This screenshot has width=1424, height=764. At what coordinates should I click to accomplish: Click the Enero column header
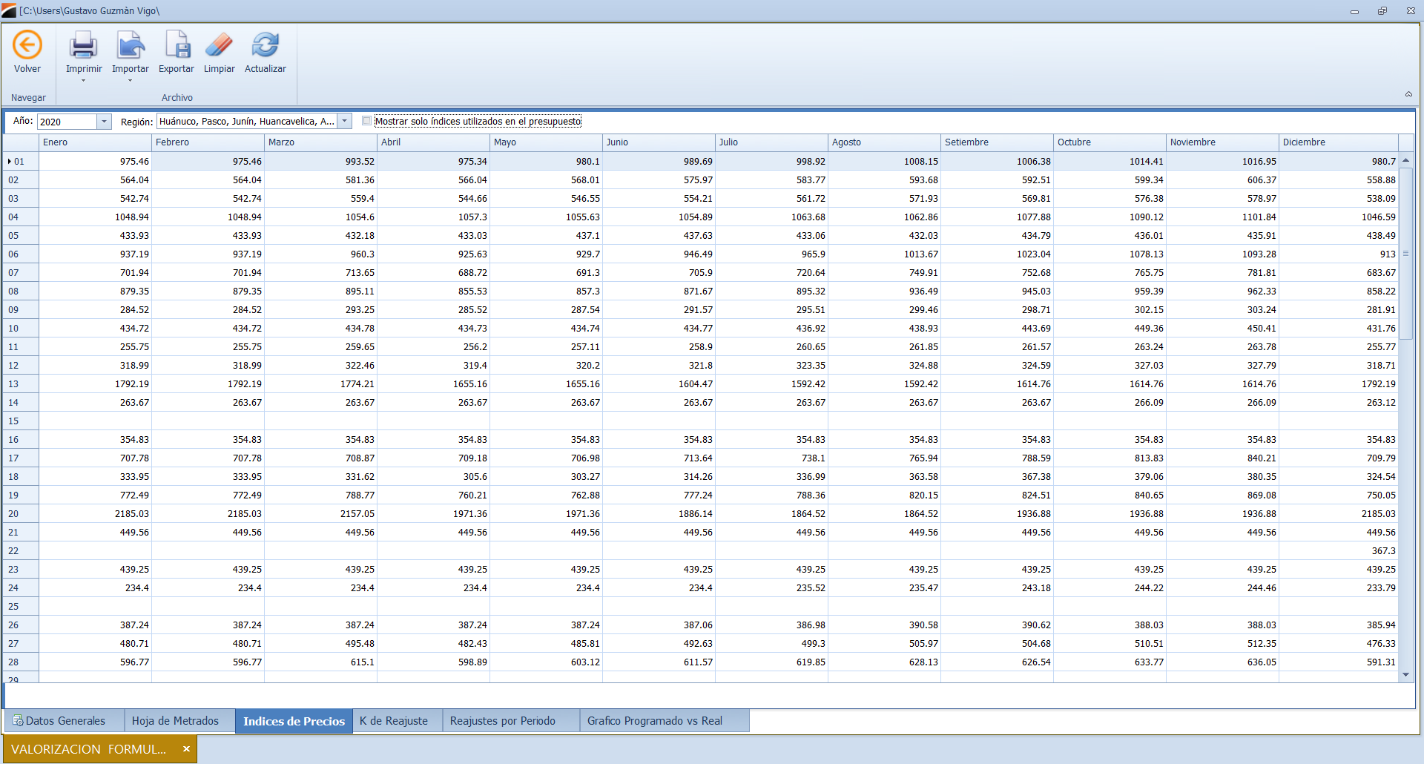(95, 142)
